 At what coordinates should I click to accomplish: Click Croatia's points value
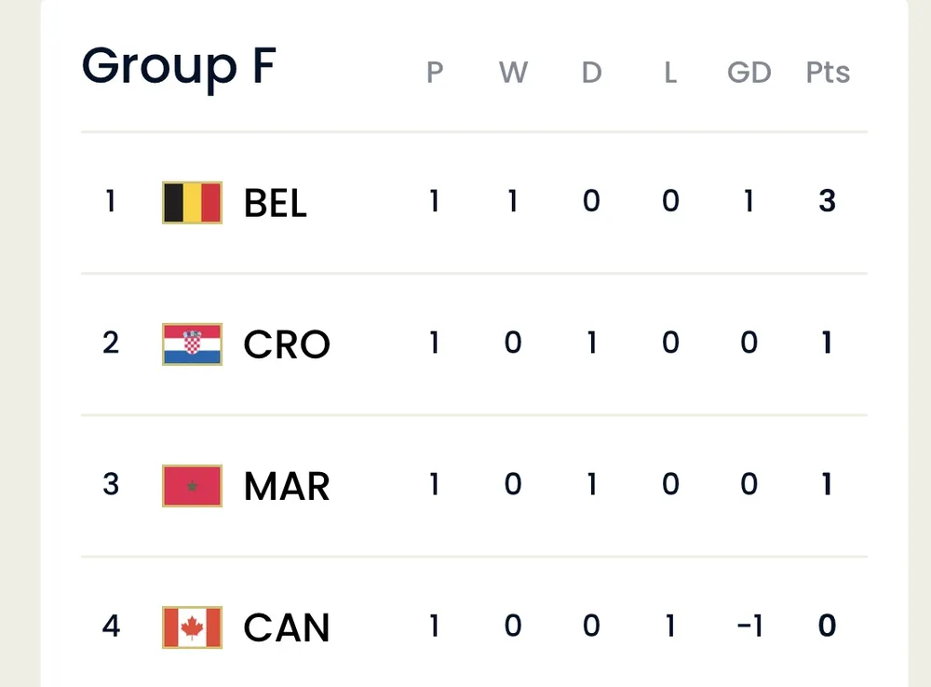click(827, 343)
